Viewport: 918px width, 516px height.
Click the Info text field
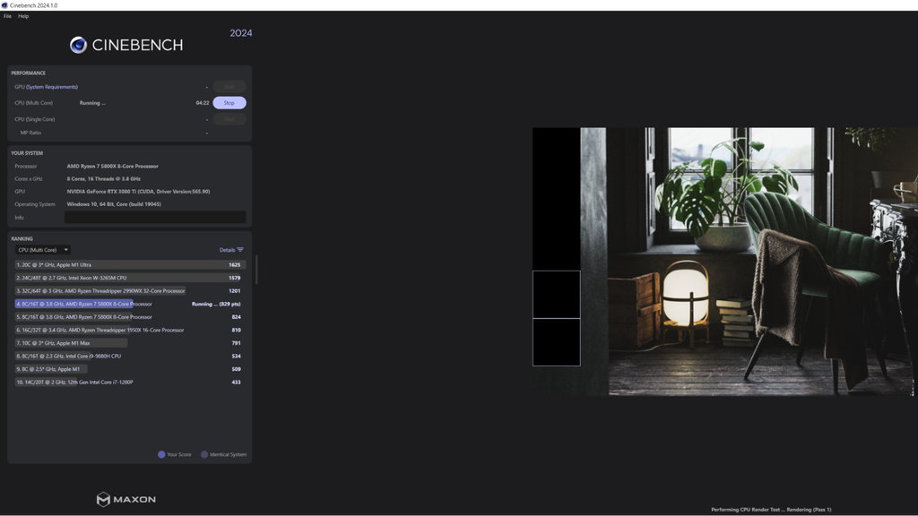pyautogui.click(x=155, y=217)
